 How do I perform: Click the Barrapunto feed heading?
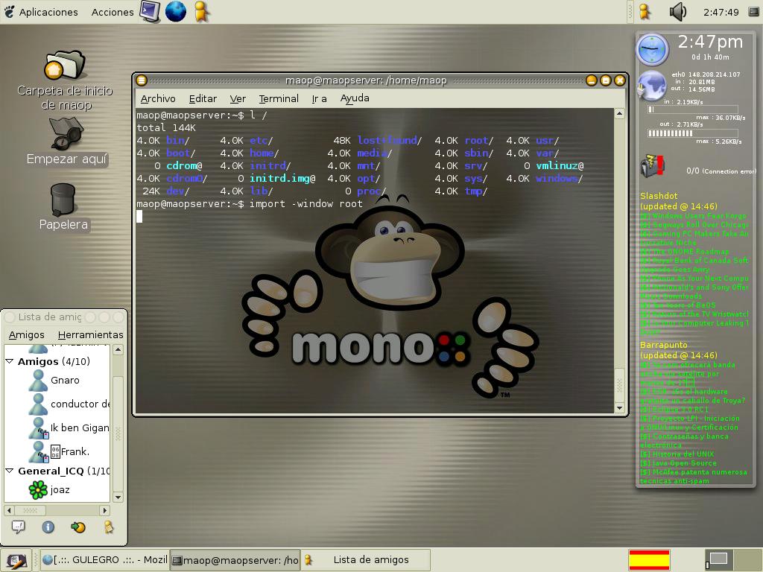pyautogui.click(x=664, y=345)
